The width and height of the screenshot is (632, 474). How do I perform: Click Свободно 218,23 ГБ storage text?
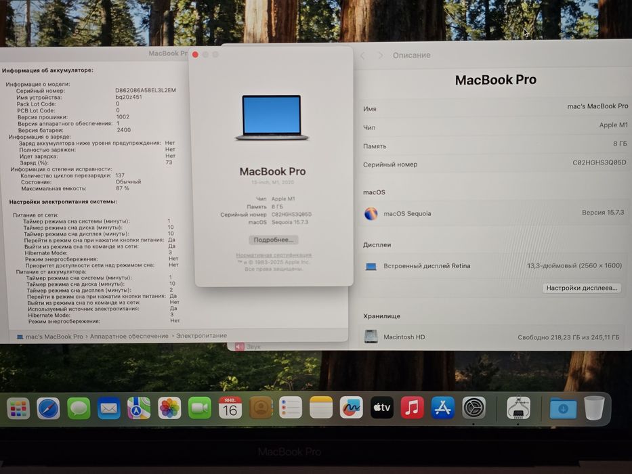click(568, 337)
